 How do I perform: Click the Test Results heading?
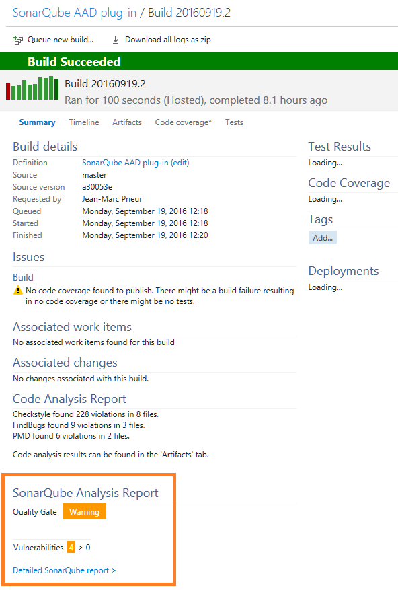coord(340,147)
